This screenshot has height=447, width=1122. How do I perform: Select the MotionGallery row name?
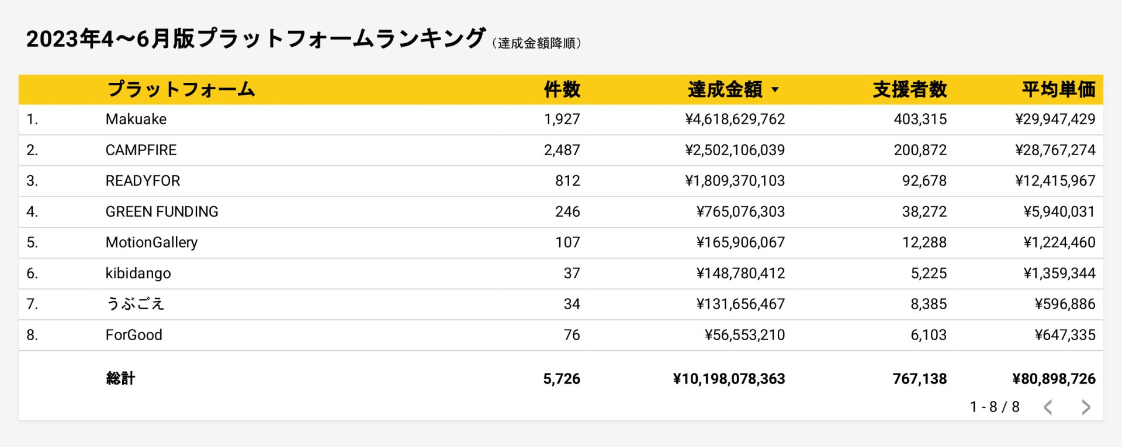[151, 242]
